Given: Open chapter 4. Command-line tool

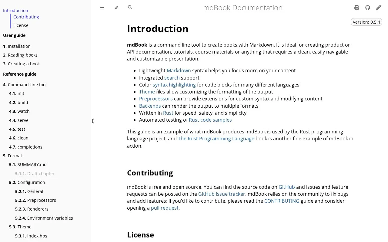Looking at the screenshot, I should pos(25,85).
